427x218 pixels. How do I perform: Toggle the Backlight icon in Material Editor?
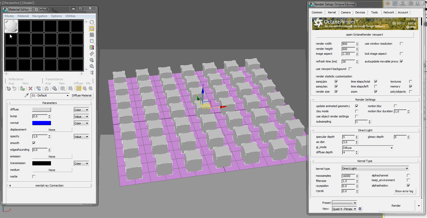coord(92,29)
